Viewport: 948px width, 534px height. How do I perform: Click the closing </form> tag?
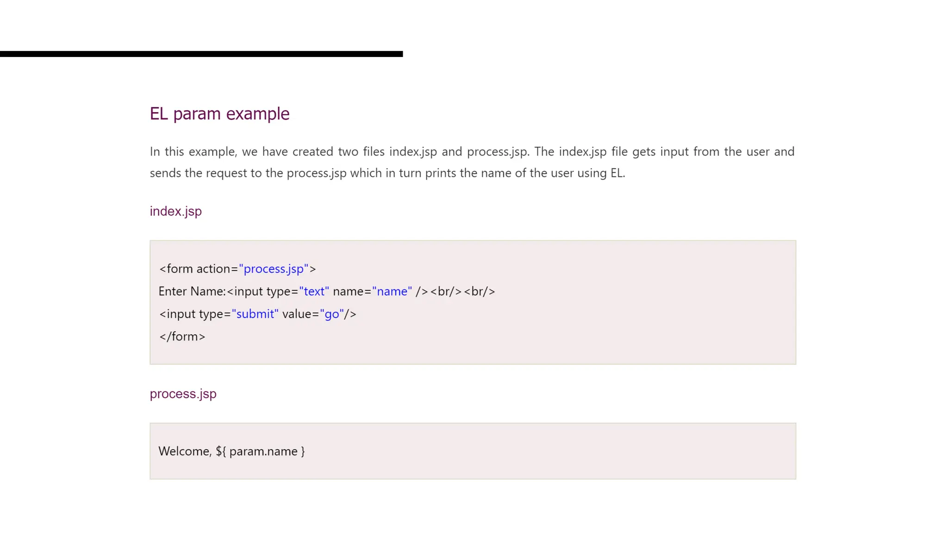point(182,337)
